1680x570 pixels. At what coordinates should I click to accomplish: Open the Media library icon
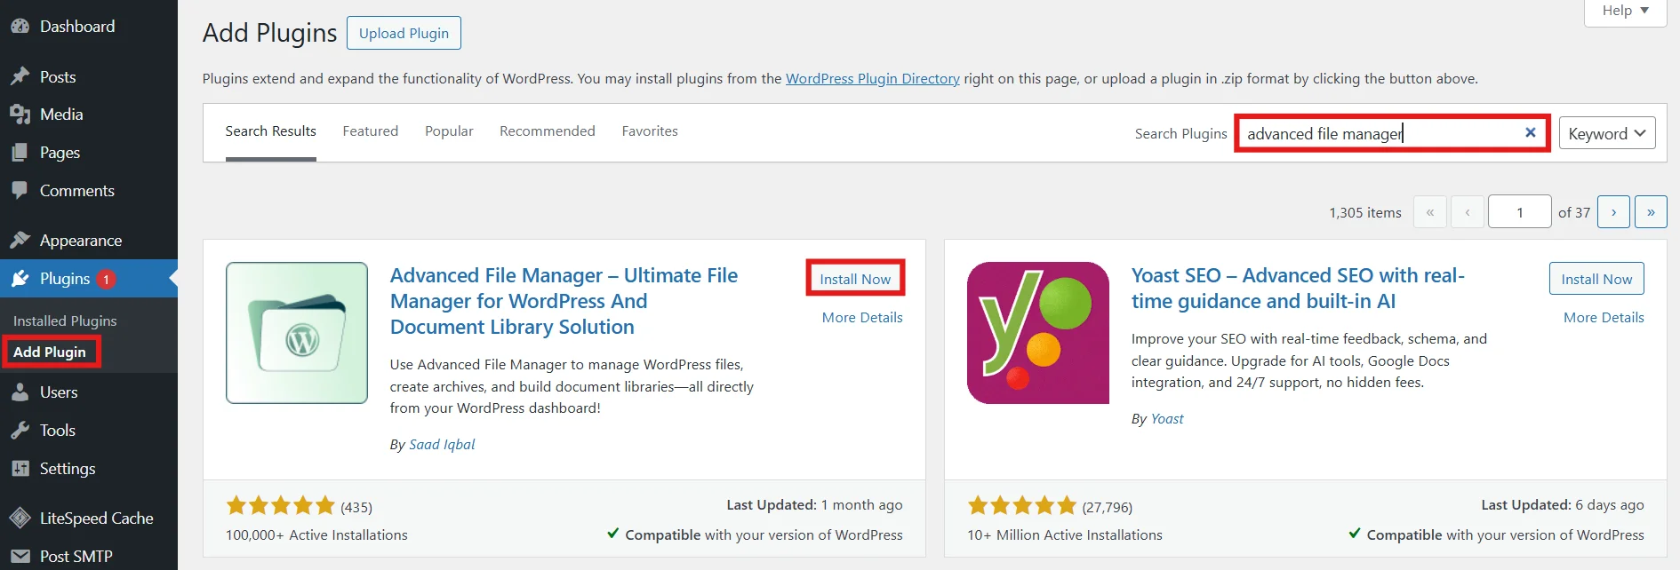[x=21, y=114]
